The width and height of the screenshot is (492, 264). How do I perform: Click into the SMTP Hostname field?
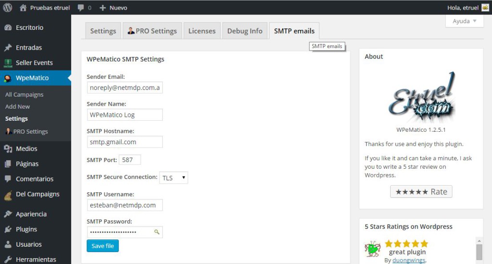124,142
